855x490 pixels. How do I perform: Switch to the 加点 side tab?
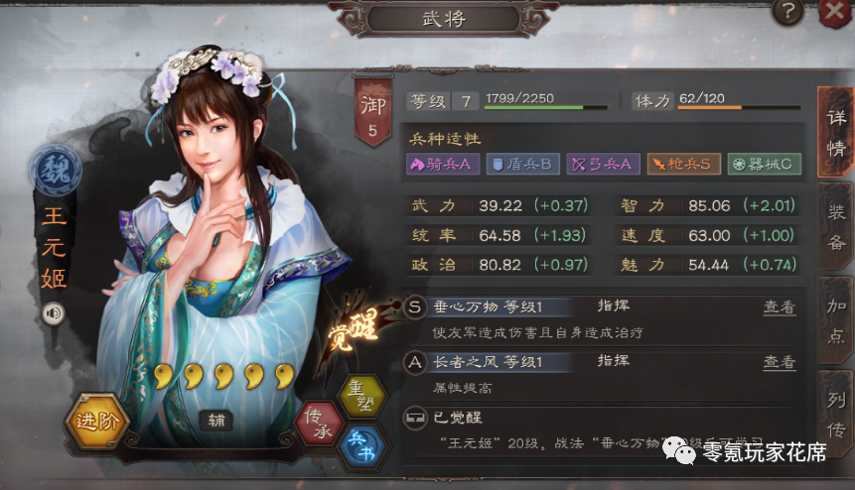[x=836, y=321]
